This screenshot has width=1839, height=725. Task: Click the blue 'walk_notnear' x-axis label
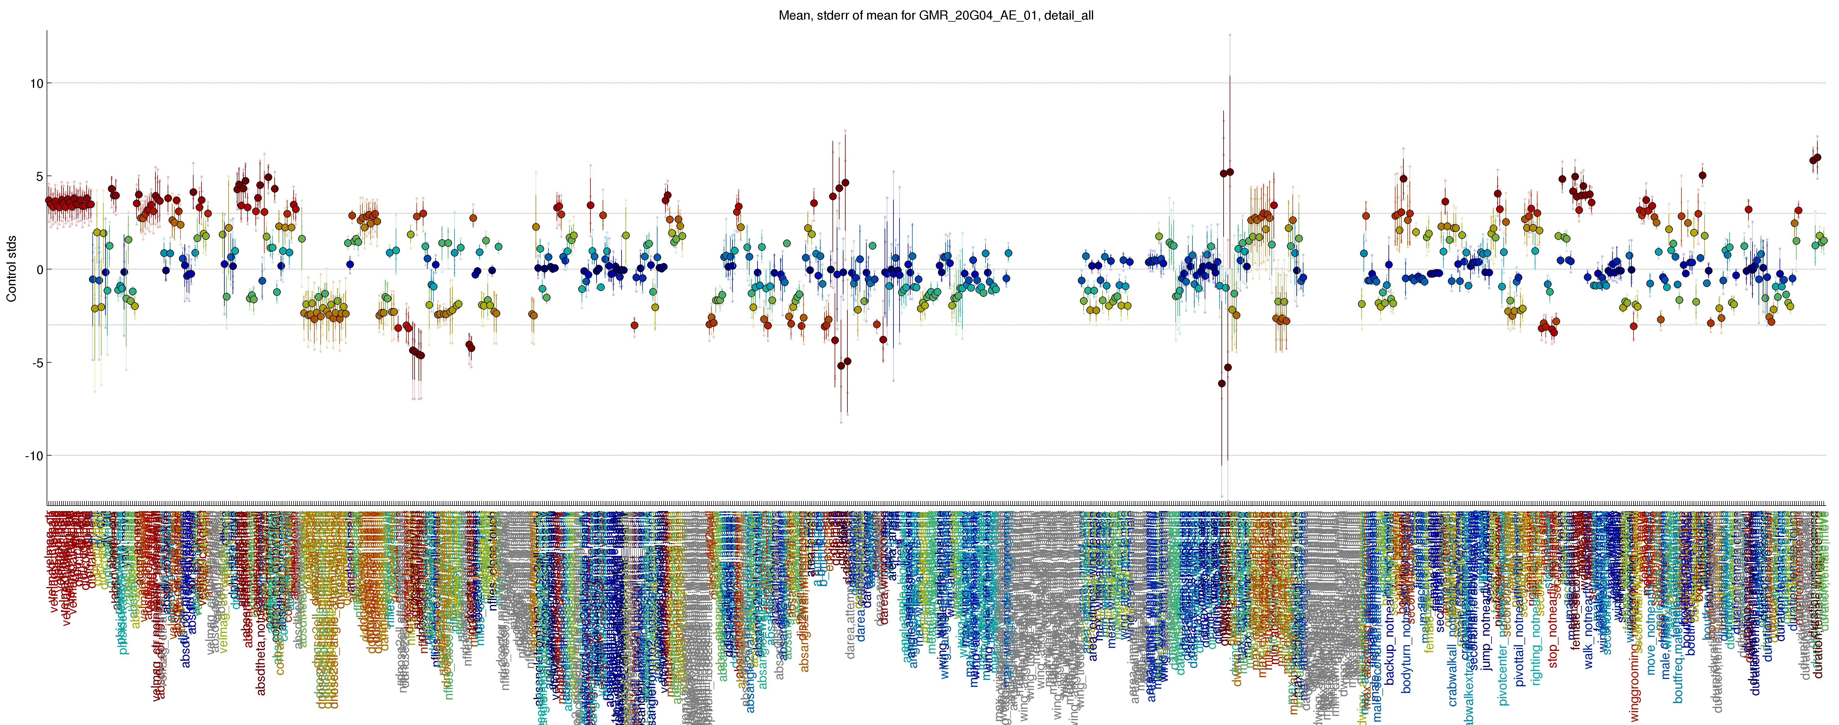[1588, 632]
